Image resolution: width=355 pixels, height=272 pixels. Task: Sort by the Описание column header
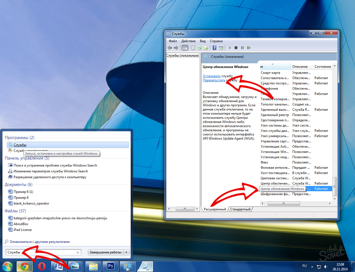click(x=302, y=67)
